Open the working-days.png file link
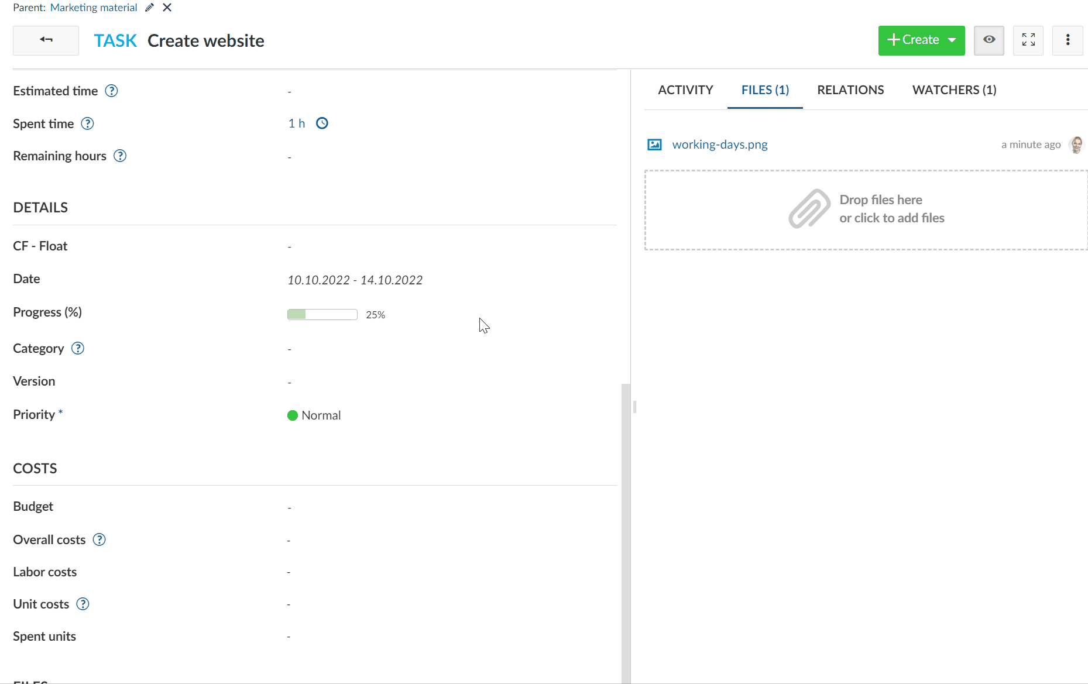Image resolution: width=1088 pixels, height=684 pixels. point(720,145)
